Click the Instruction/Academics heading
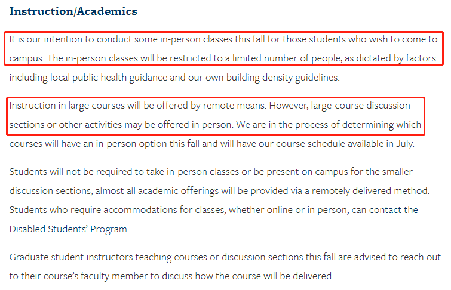Image resolution: width=451 pixels, height=290 pixels. pyautogui.click(x=73, y=11)
